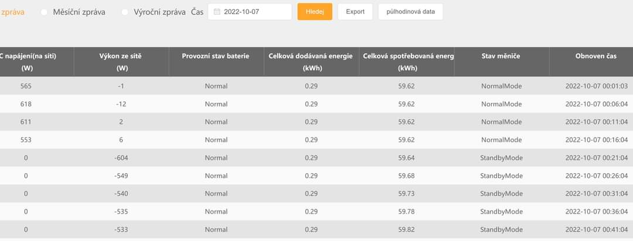The height and width of the screenshot is (241, 633).
Task: Click the Celková dodávaná energie column header
Action: tap(311, 61)
